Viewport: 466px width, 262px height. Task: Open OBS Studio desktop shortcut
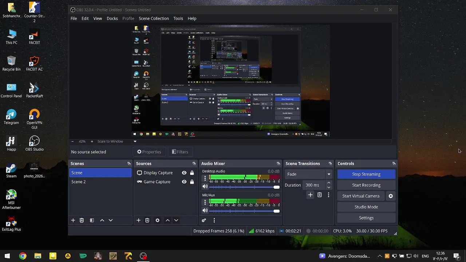click(x=34, y=143)
